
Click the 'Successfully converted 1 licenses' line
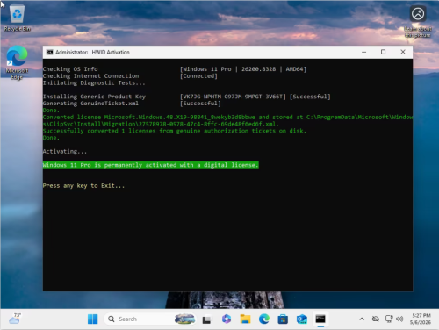[x=175, y=131]
